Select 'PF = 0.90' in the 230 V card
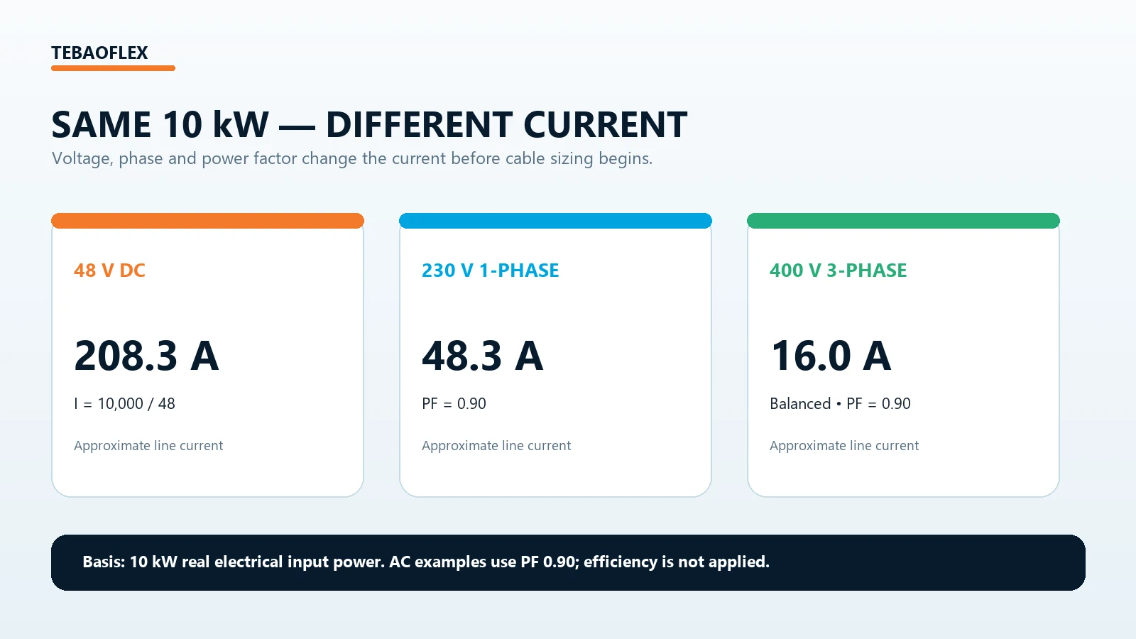 [x=454, y=404]
